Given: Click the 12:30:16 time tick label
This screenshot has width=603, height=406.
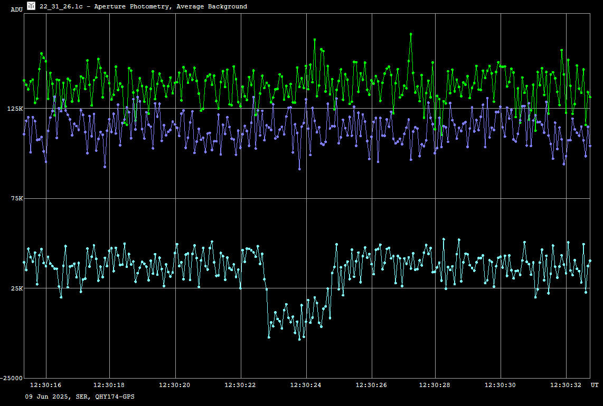Looking at the screenshot, I should (x=45, y=385).
